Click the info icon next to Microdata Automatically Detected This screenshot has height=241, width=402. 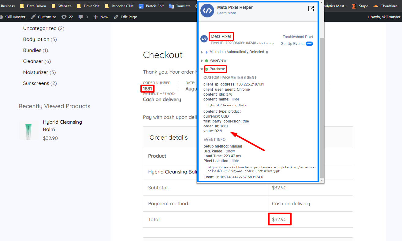pos(267,52)
